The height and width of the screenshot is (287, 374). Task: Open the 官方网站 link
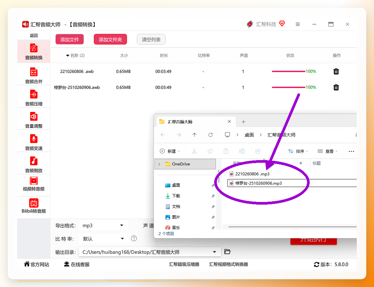[36, 264]
